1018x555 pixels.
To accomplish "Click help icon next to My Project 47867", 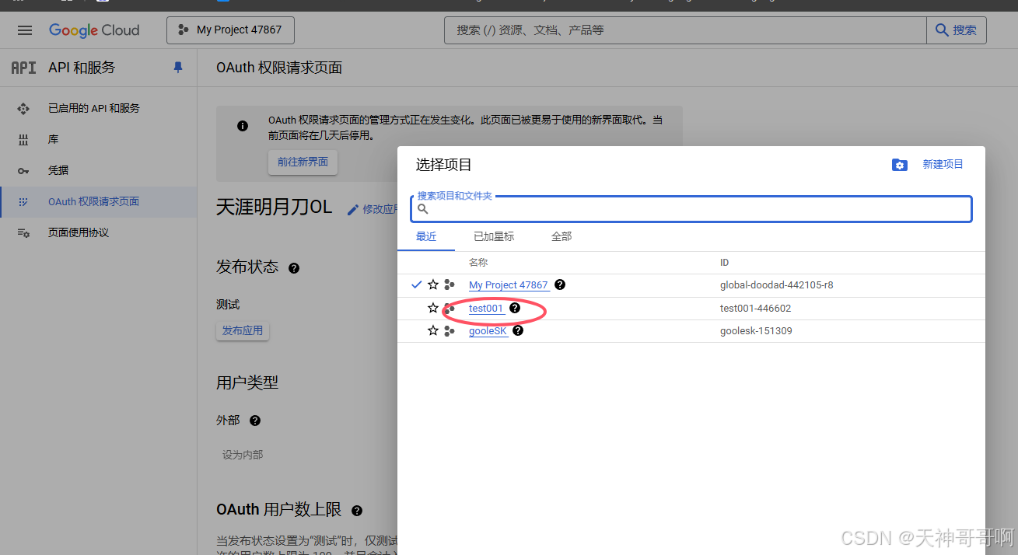I will (x=560, y=285).
